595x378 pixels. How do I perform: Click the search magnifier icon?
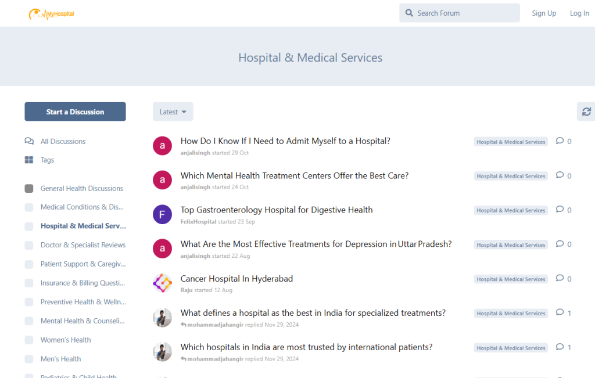point(409,13)
